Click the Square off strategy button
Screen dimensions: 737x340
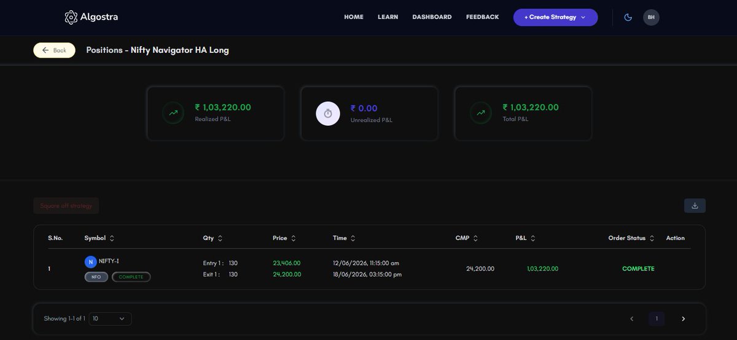tap(66, 206)
